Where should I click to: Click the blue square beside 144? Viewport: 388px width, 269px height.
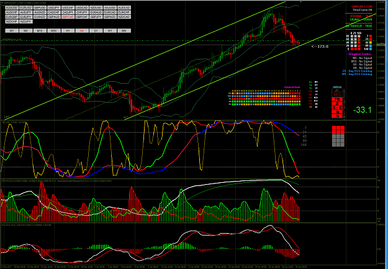click(371, 49)
